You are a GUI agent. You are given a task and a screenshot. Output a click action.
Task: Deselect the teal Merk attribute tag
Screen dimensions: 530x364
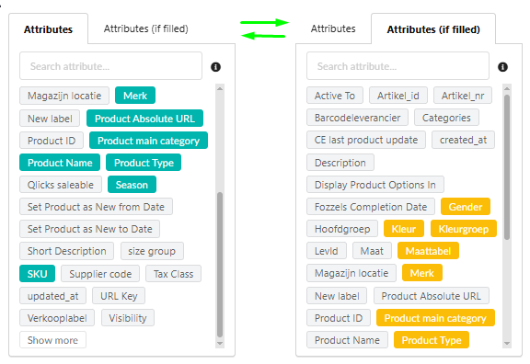[135, 96]
